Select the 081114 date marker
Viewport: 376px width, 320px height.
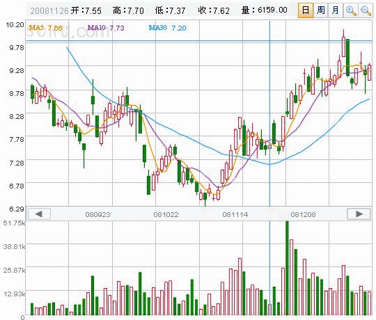tap(235, 214)
